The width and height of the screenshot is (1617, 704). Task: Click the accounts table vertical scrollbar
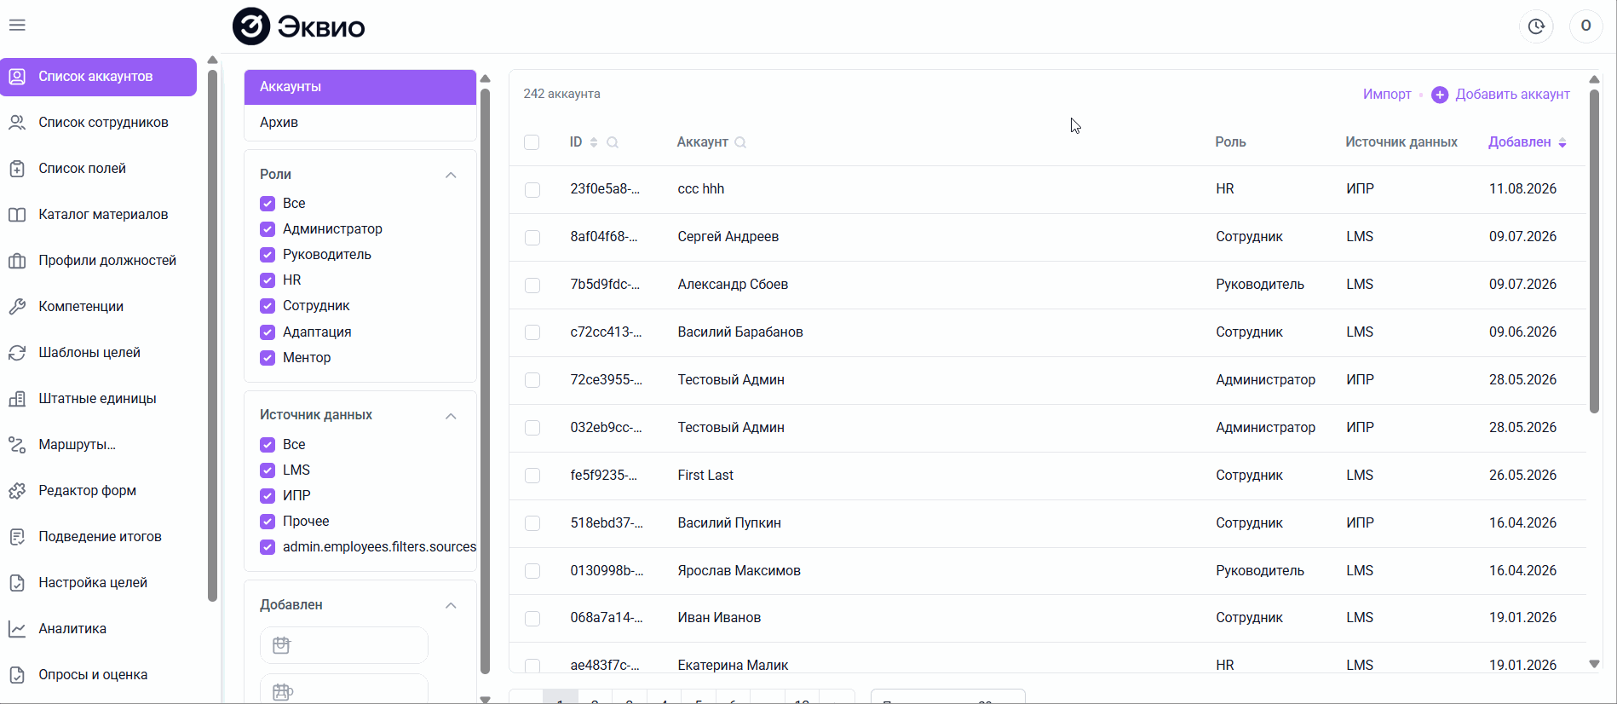point(1594,251)
